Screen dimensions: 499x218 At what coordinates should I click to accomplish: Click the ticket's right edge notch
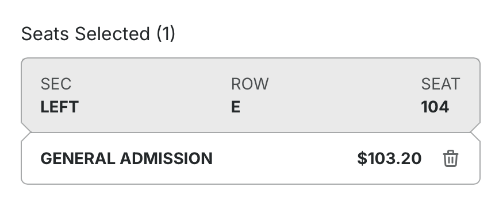click(x=475, y=133)
